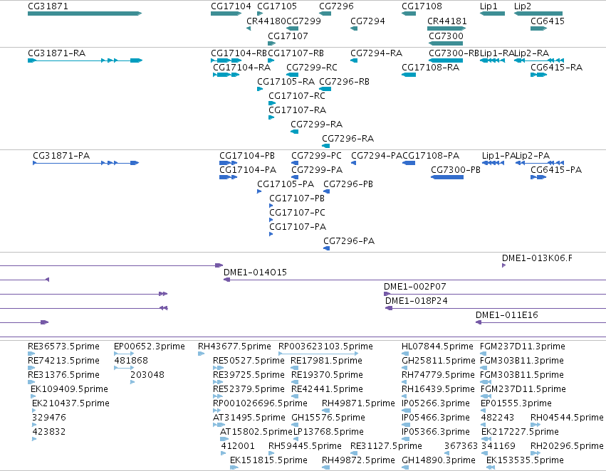Select BAC clone DME1-018P24
The width and height of the screenshot is (606, 471).
coord(496,308)
